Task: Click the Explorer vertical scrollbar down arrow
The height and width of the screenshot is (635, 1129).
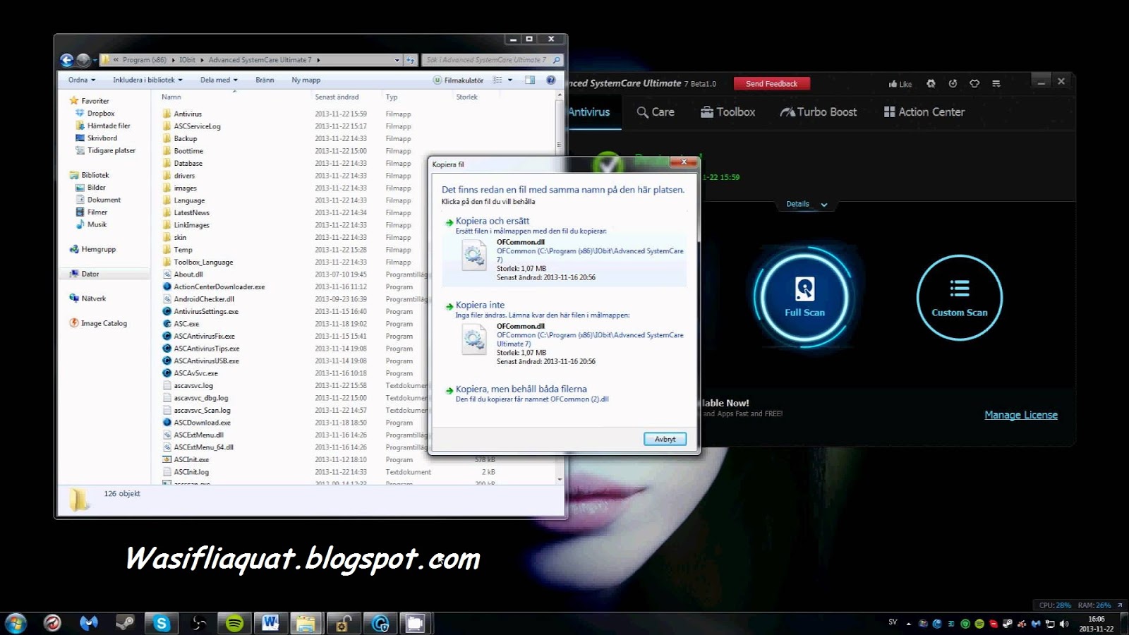Action: click(x=560, y=480)
